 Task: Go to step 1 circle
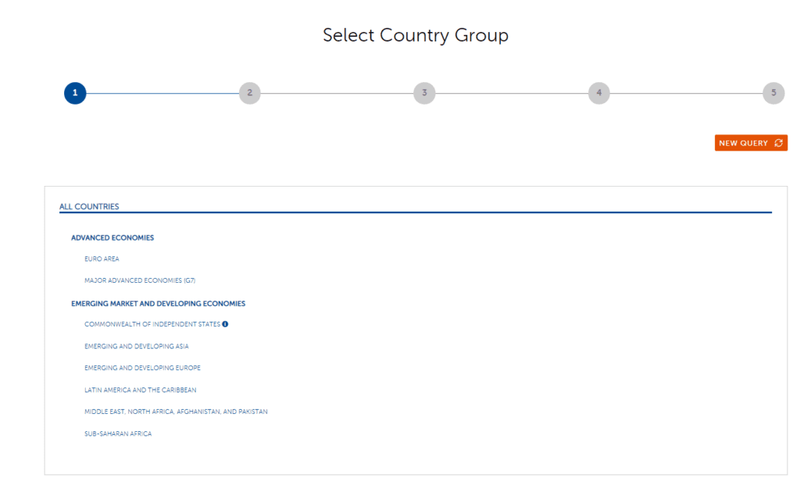coord(75,93)
